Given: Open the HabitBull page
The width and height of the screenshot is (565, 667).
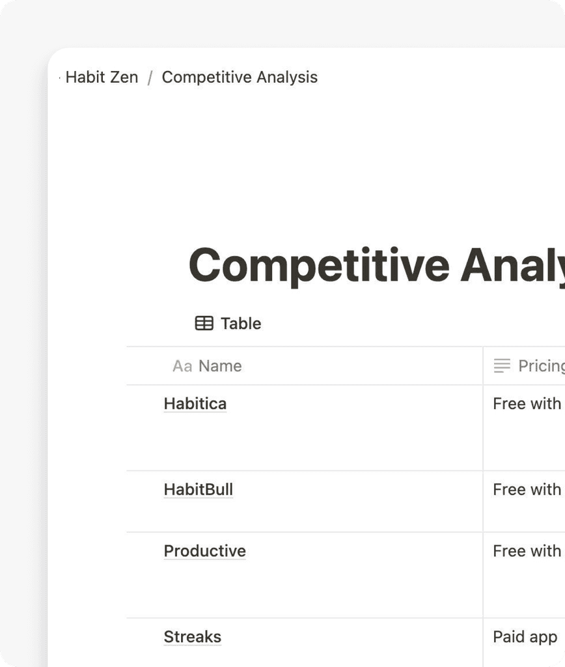Looking at the screenshot, I should coord(198,490).
